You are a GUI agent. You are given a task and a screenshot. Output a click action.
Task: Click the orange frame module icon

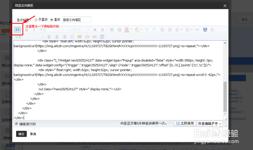coord(87,37)
